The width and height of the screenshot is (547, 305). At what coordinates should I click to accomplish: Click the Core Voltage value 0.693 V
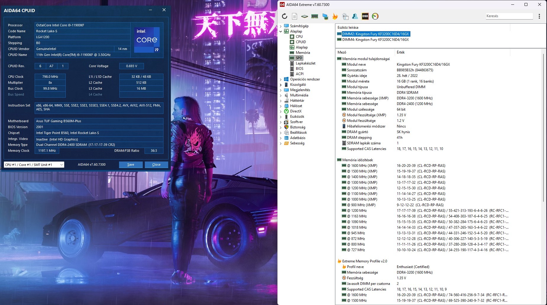(x=131, y=66)
